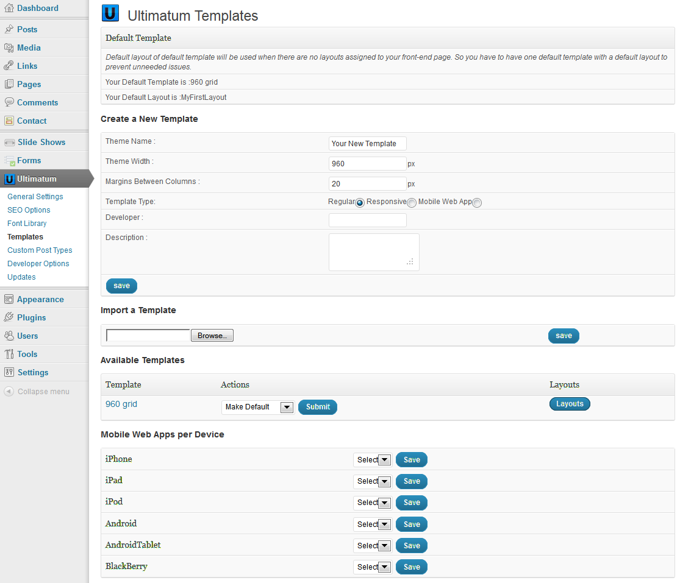Select the Responsive template type radio
Screen dimensions: 680x583
tap(412, 203)
